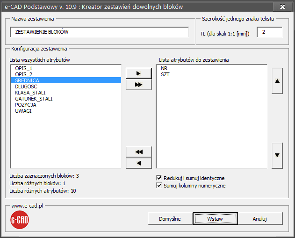
Task: Select OPIS_2 in all attributes list
Action: (x=66, y=74)
